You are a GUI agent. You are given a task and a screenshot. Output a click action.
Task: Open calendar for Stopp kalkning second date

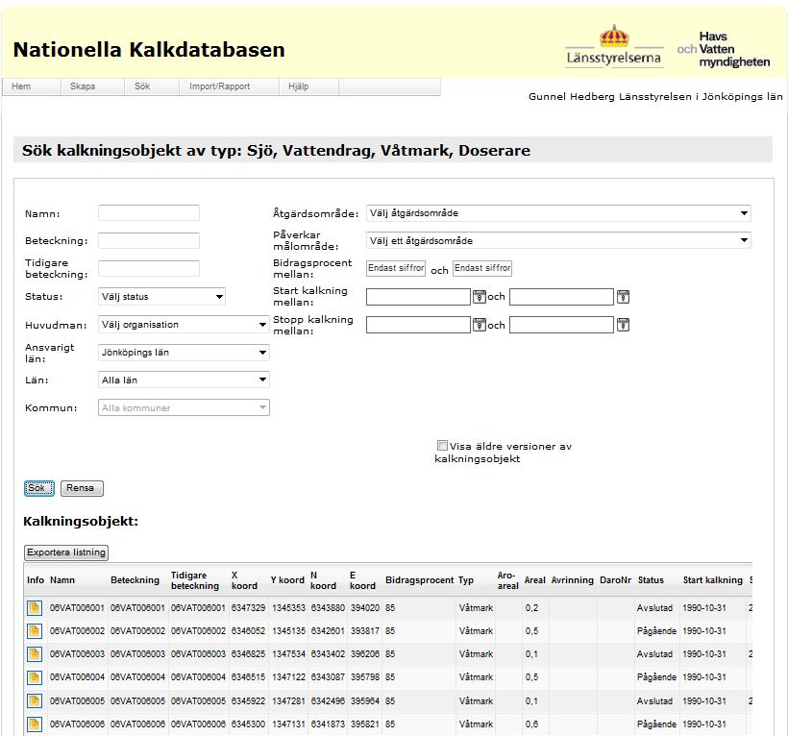coord(623,325)
